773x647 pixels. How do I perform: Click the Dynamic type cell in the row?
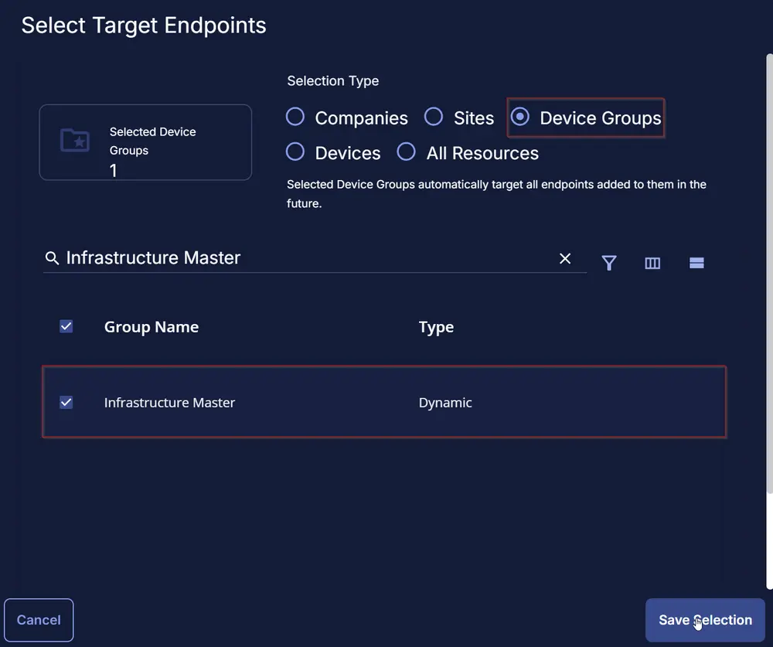445,402
